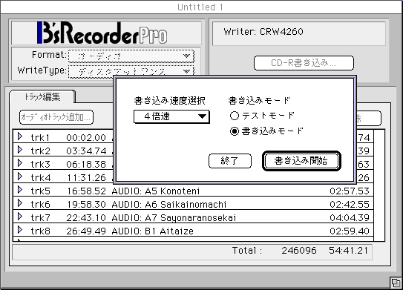Expand the trk1 disclosure triangle
The width and height of the screenshot is (403, 290).
20,136
